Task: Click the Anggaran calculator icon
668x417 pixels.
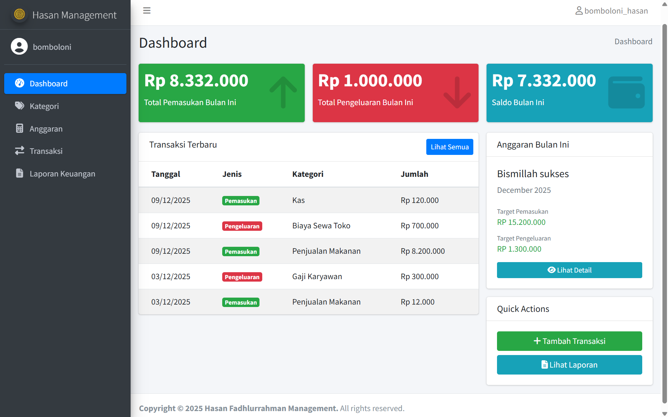Action: pyautogui.click(x=20, y=128)
